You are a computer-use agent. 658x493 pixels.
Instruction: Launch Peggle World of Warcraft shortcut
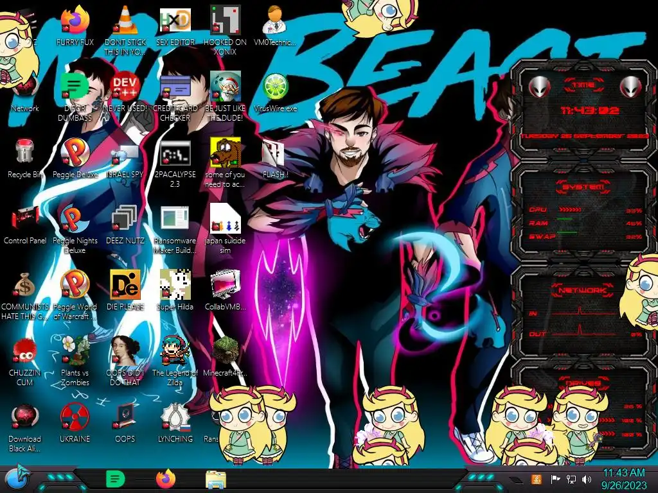pyautogui.click(x=75, y=284)
